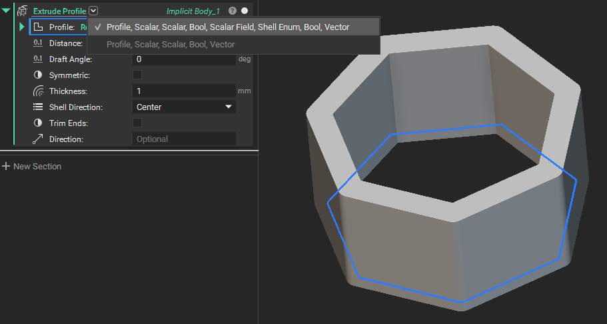Click the Shell Direction list icon
Screen dimensions: 607x324
click(x=38, y=107)
